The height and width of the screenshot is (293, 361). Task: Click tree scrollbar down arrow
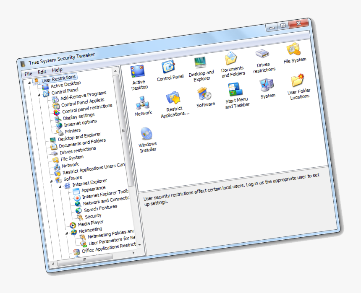(140, 244)
